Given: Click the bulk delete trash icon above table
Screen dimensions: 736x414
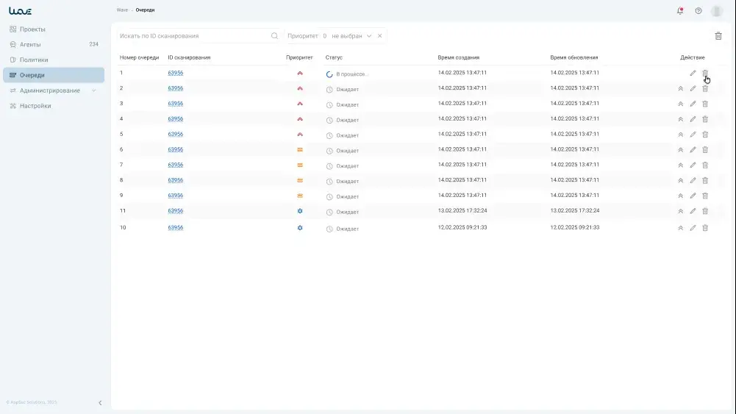Looking at the screenshot, I should [x=718, y=36].
